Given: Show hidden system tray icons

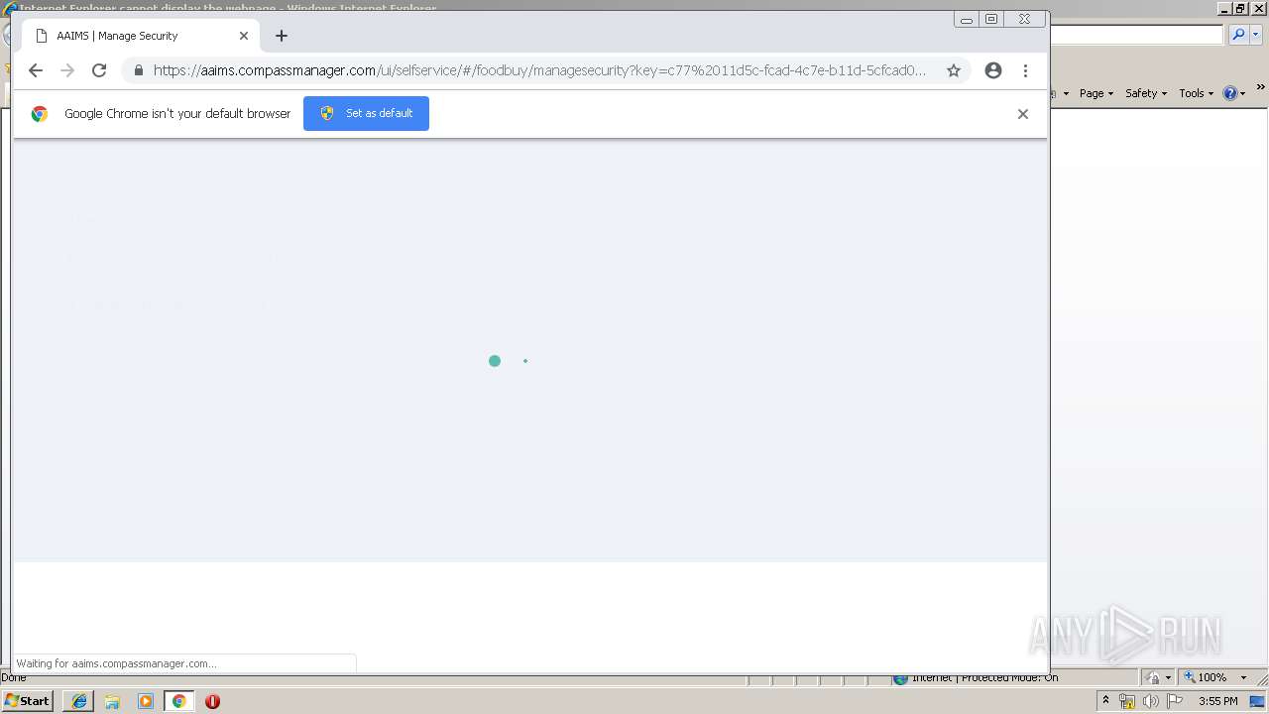Looking at the screenshot, I should tap(1105, 701).
